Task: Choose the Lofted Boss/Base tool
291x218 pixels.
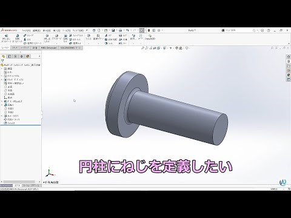Action: click(x=27, y=39)
